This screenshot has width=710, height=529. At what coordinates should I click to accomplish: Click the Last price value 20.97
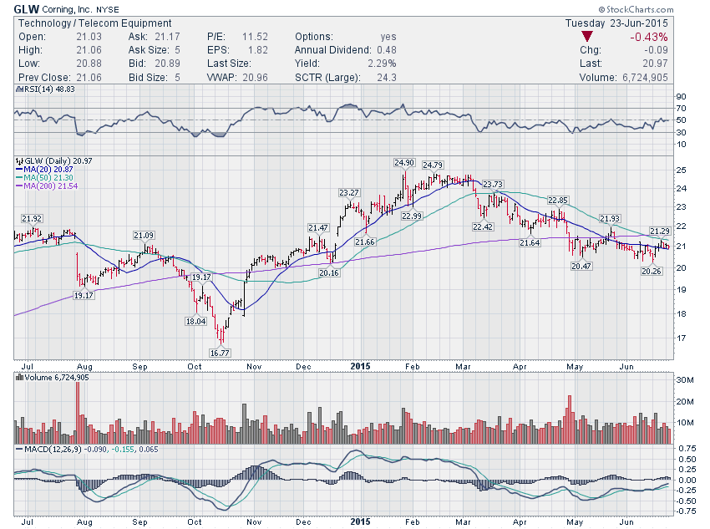pyautogui.click(x=655, y=64)
